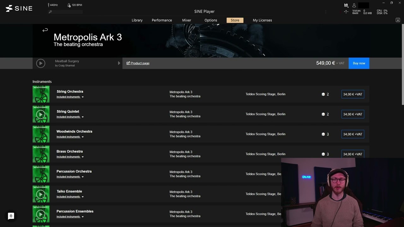Preview Taiko Ensemble via its thumbnail play button
The height and width of the screenshot is (227, 404).
40,194
